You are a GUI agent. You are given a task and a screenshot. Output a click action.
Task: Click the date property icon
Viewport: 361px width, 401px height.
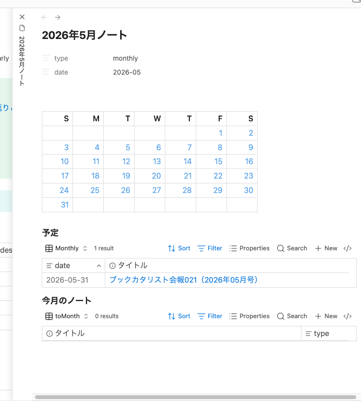click(46, 72)
